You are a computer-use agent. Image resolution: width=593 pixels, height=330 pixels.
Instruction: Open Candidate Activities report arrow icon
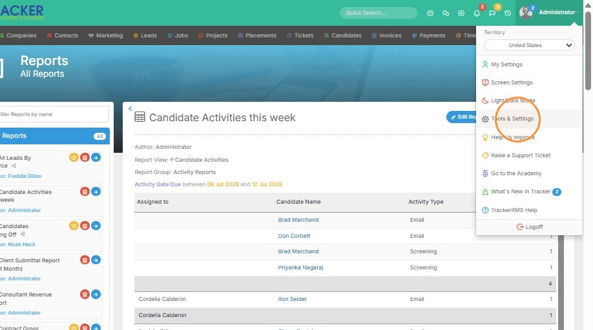coord(96,191)
